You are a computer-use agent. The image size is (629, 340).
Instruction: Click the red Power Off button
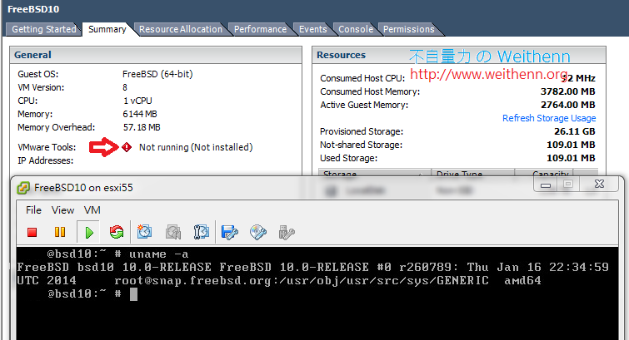pyautogui.click(x=32, y=232)
